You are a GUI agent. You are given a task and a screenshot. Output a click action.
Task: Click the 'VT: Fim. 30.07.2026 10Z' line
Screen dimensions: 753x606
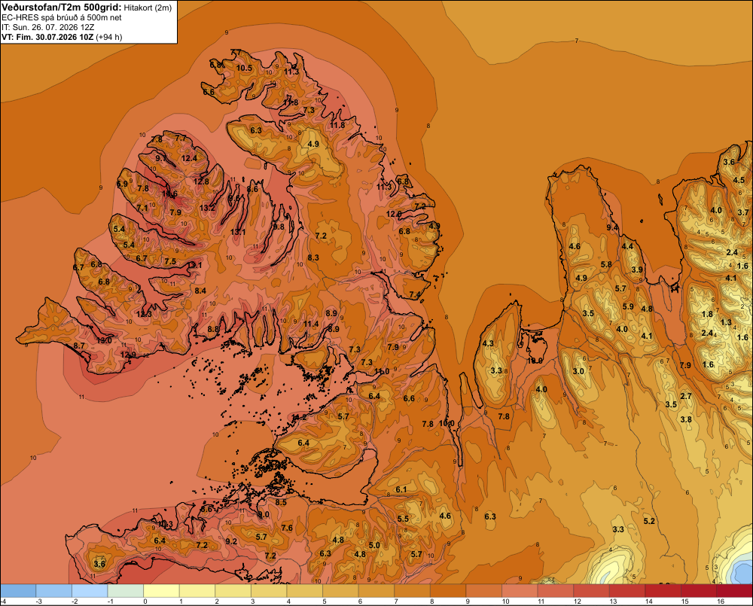pos(48,37)
